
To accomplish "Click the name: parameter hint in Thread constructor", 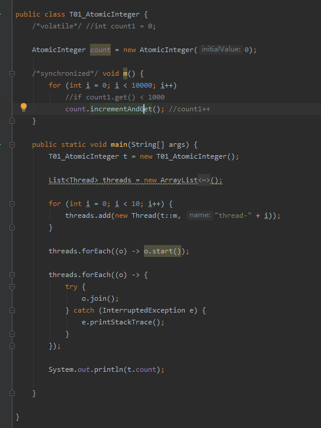I will click(x=200, y=215).
